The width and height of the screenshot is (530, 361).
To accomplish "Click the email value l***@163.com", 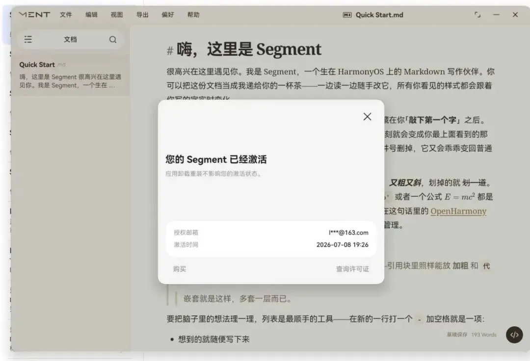I will coord(348,233).
